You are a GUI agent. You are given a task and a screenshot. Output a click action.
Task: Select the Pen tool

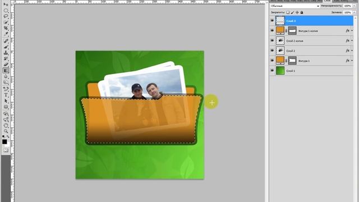(x=6, y=89)
